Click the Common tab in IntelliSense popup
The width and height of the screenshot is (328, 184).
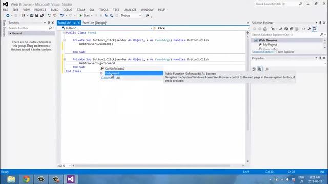[x=108, y=78]
